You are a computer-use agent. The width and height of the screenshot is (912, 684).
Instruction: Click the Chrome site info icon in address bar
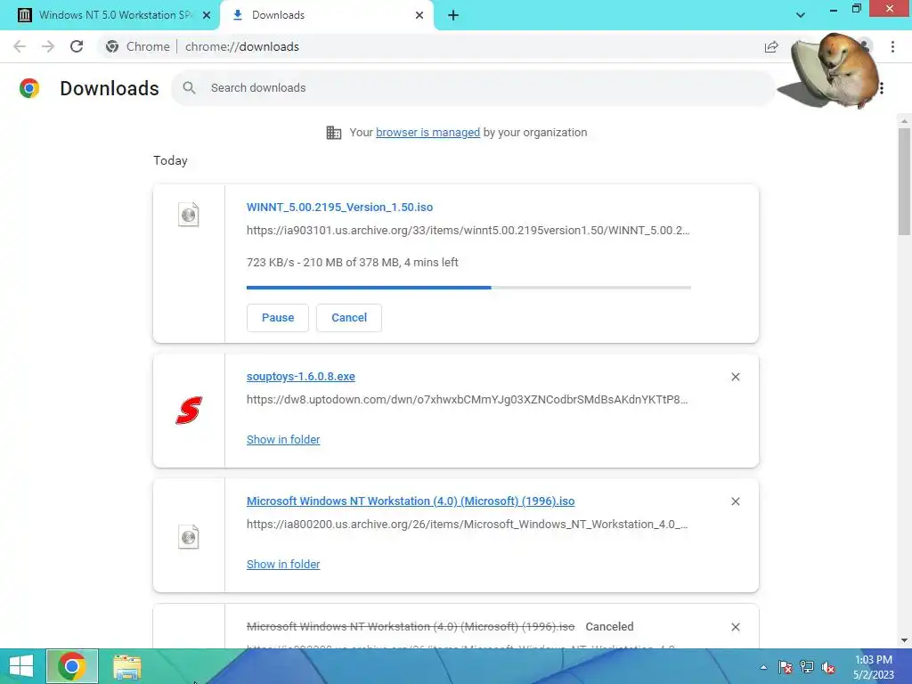pos(112,46)
